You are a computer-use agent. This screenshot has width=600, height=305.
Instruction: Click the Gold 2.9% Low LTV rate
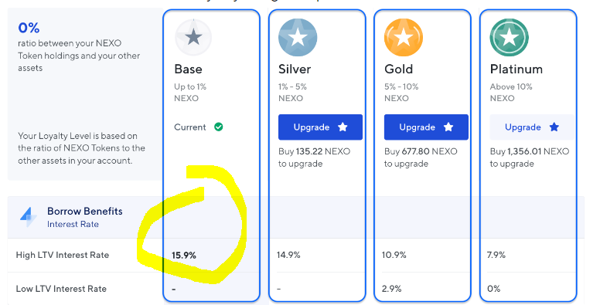pos(391,289)
